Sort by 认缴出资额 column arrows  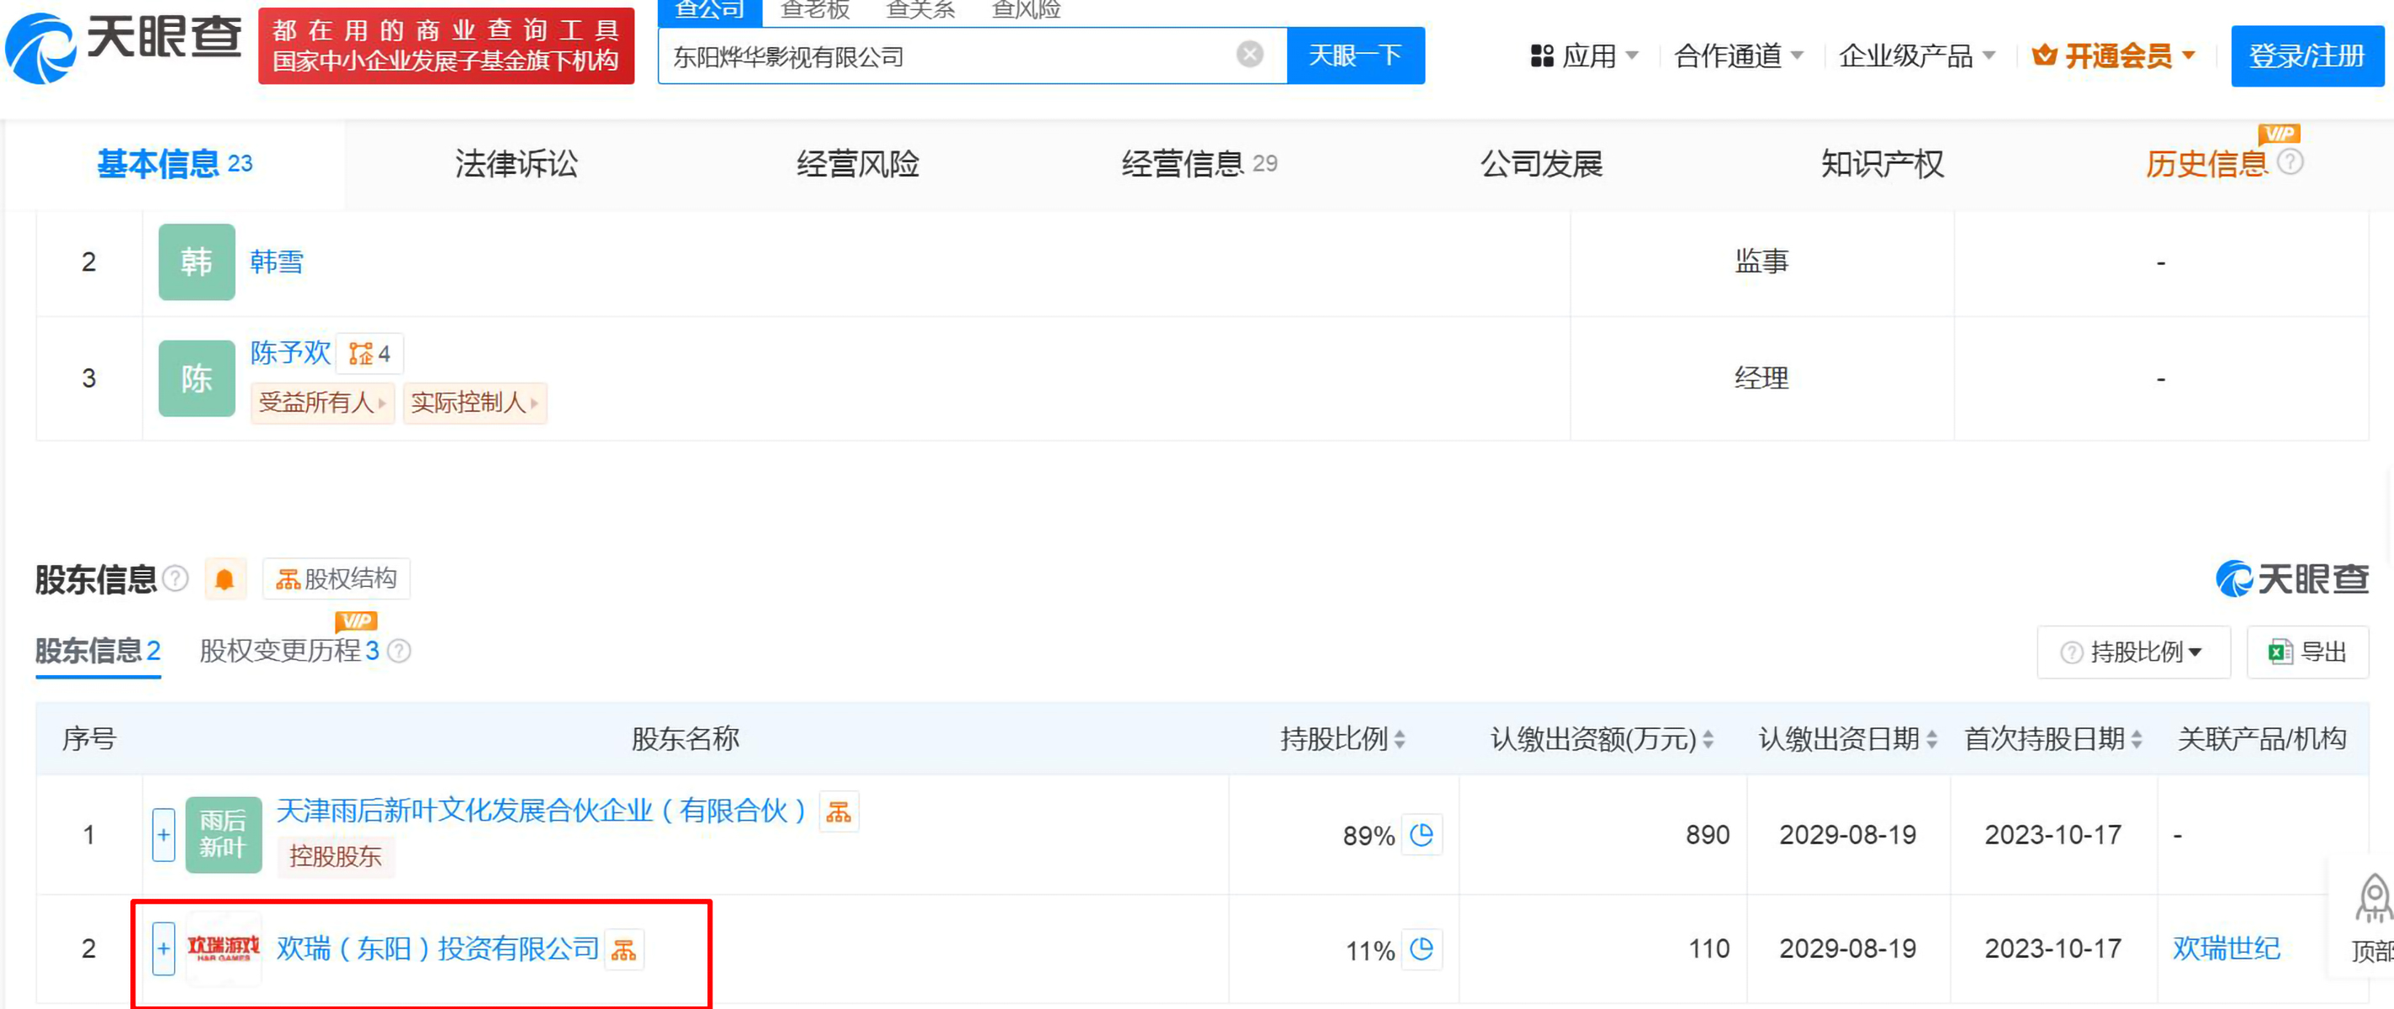coord(1708,740)
